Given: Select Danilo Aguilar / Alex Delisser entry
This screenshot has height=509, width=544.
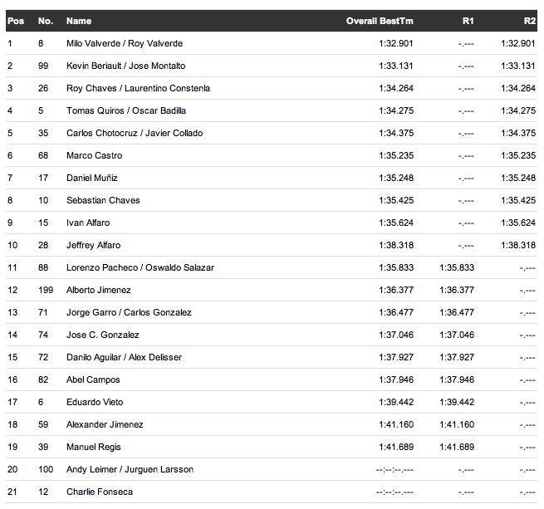Looking at the screenshot, I should click(124, 357).
